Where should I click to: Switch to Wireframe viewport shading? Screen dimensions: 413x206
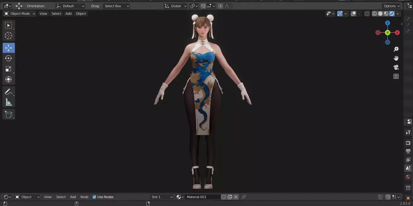pyautogui.click(x=375, y=14)
